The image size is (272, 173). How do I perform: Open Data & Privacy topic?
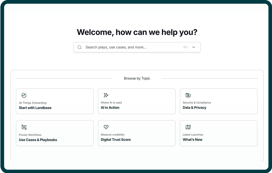click(x=218, y=101)
